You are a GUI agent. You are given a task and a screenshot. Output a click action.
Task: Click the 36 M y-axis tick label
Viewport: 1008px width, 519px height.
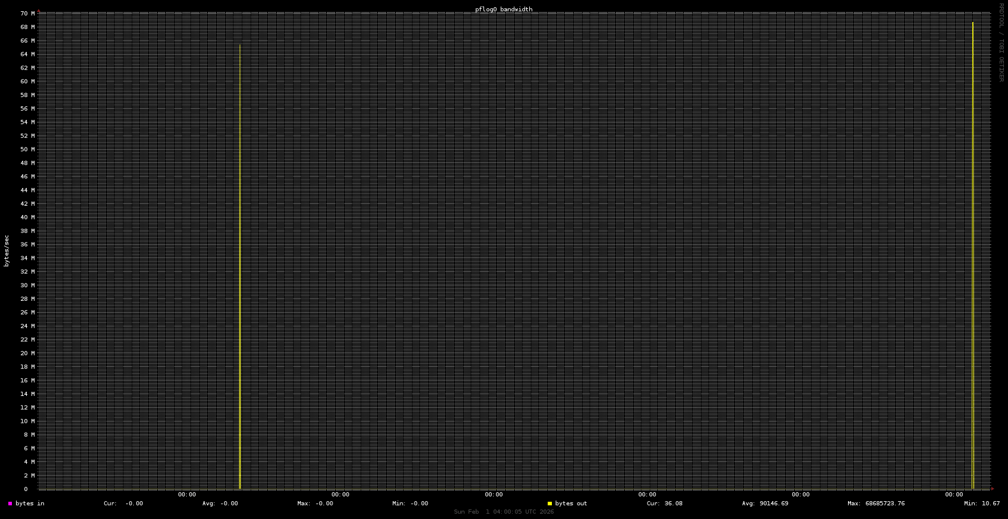(x=27, y=244)
